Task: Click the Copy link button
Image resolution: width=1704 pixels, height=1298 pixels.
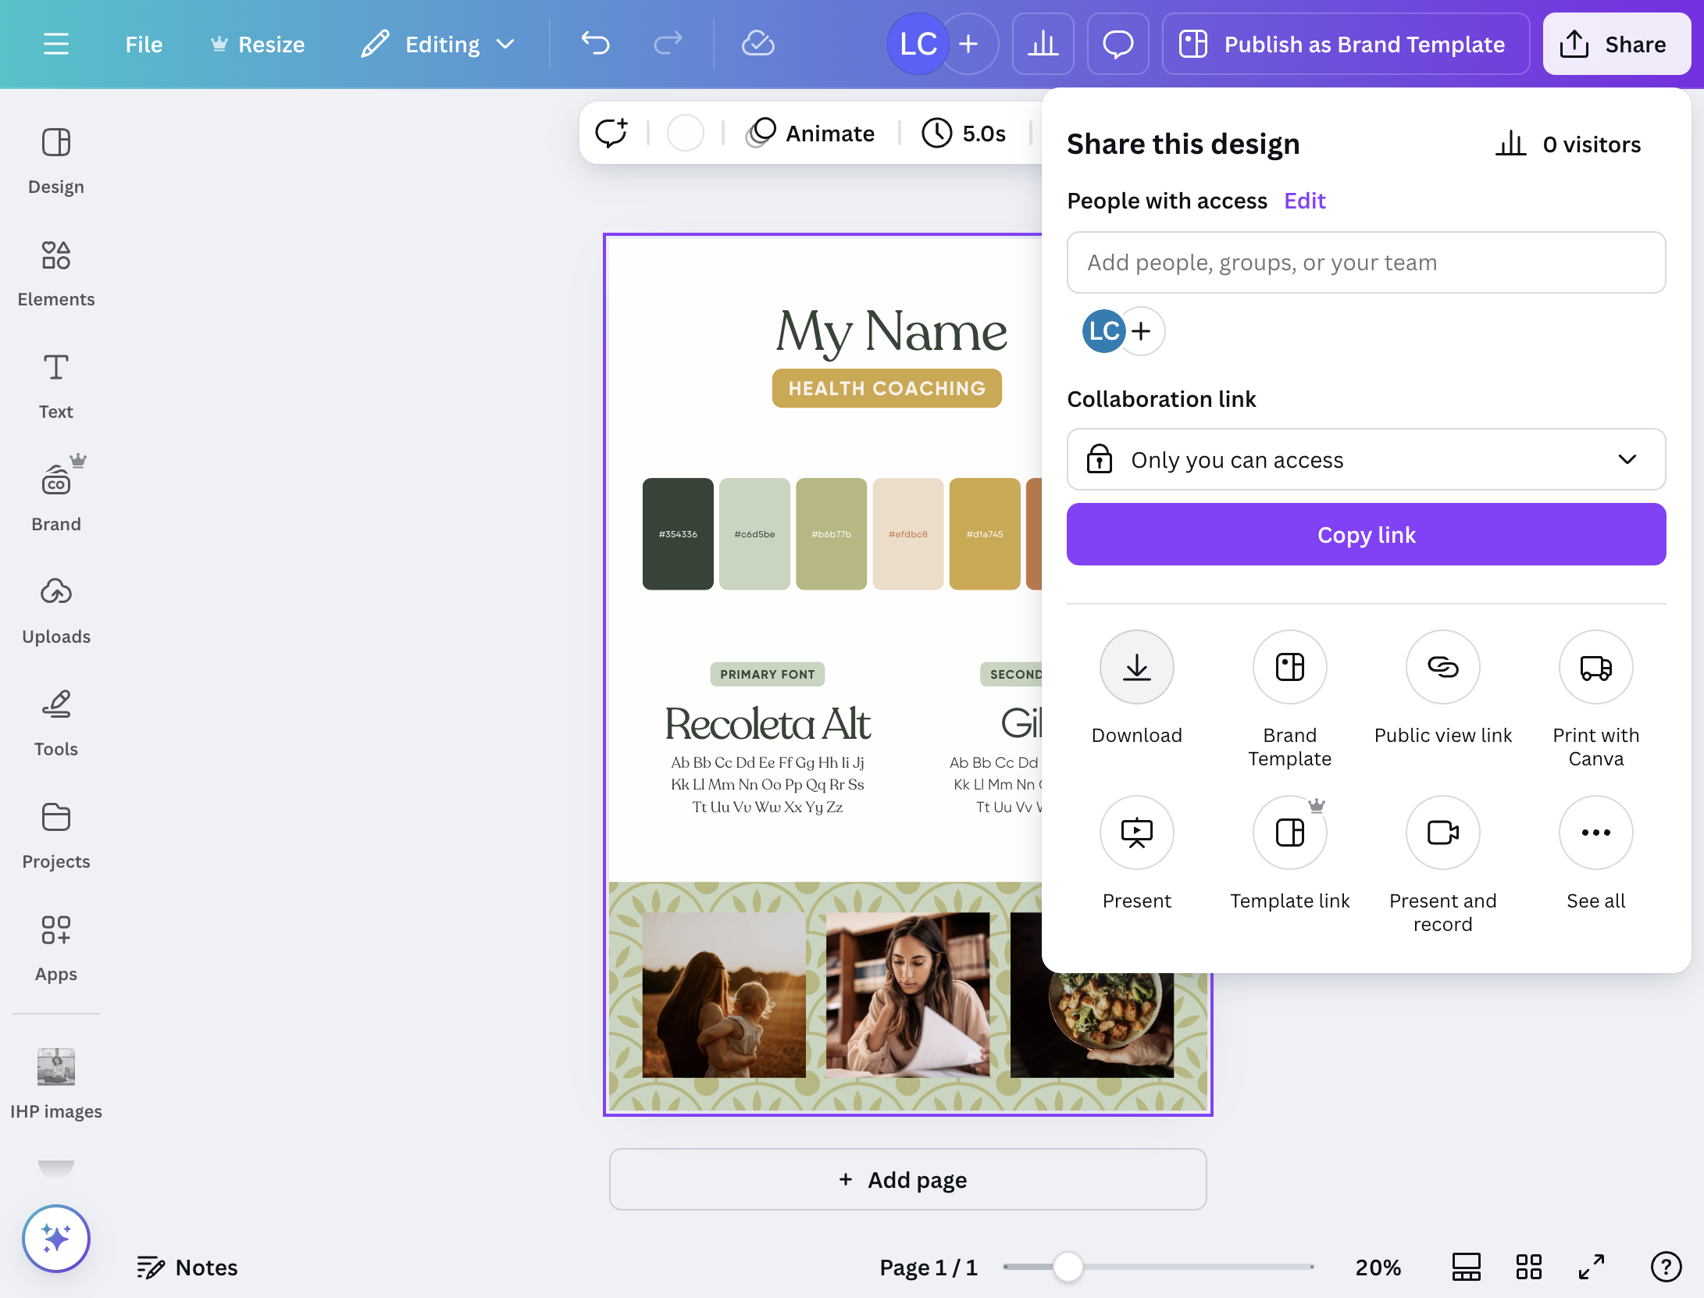Action: pos(1367,534)
